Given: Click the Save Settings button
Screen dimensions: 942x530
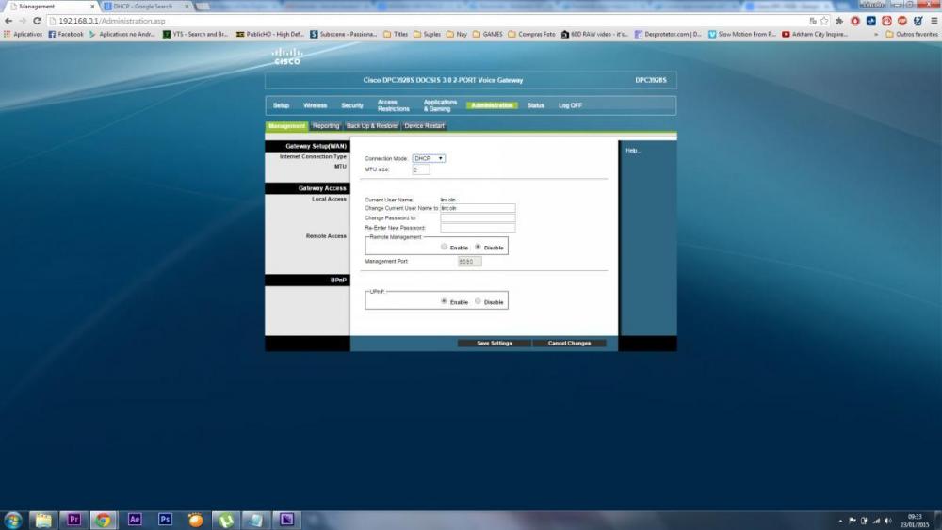Looking at the screenshot, I should pos(495,344).
